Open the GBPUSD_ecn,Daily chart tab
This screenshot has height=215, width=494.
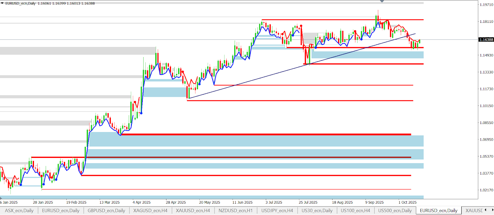[x=106, y=211]
